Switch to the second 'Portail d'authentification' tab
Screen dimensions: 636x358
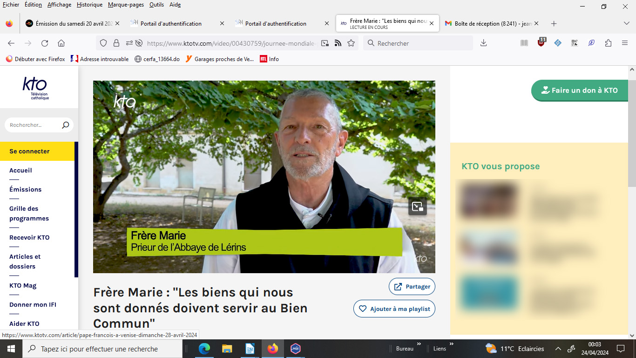[x=276, y=23]
